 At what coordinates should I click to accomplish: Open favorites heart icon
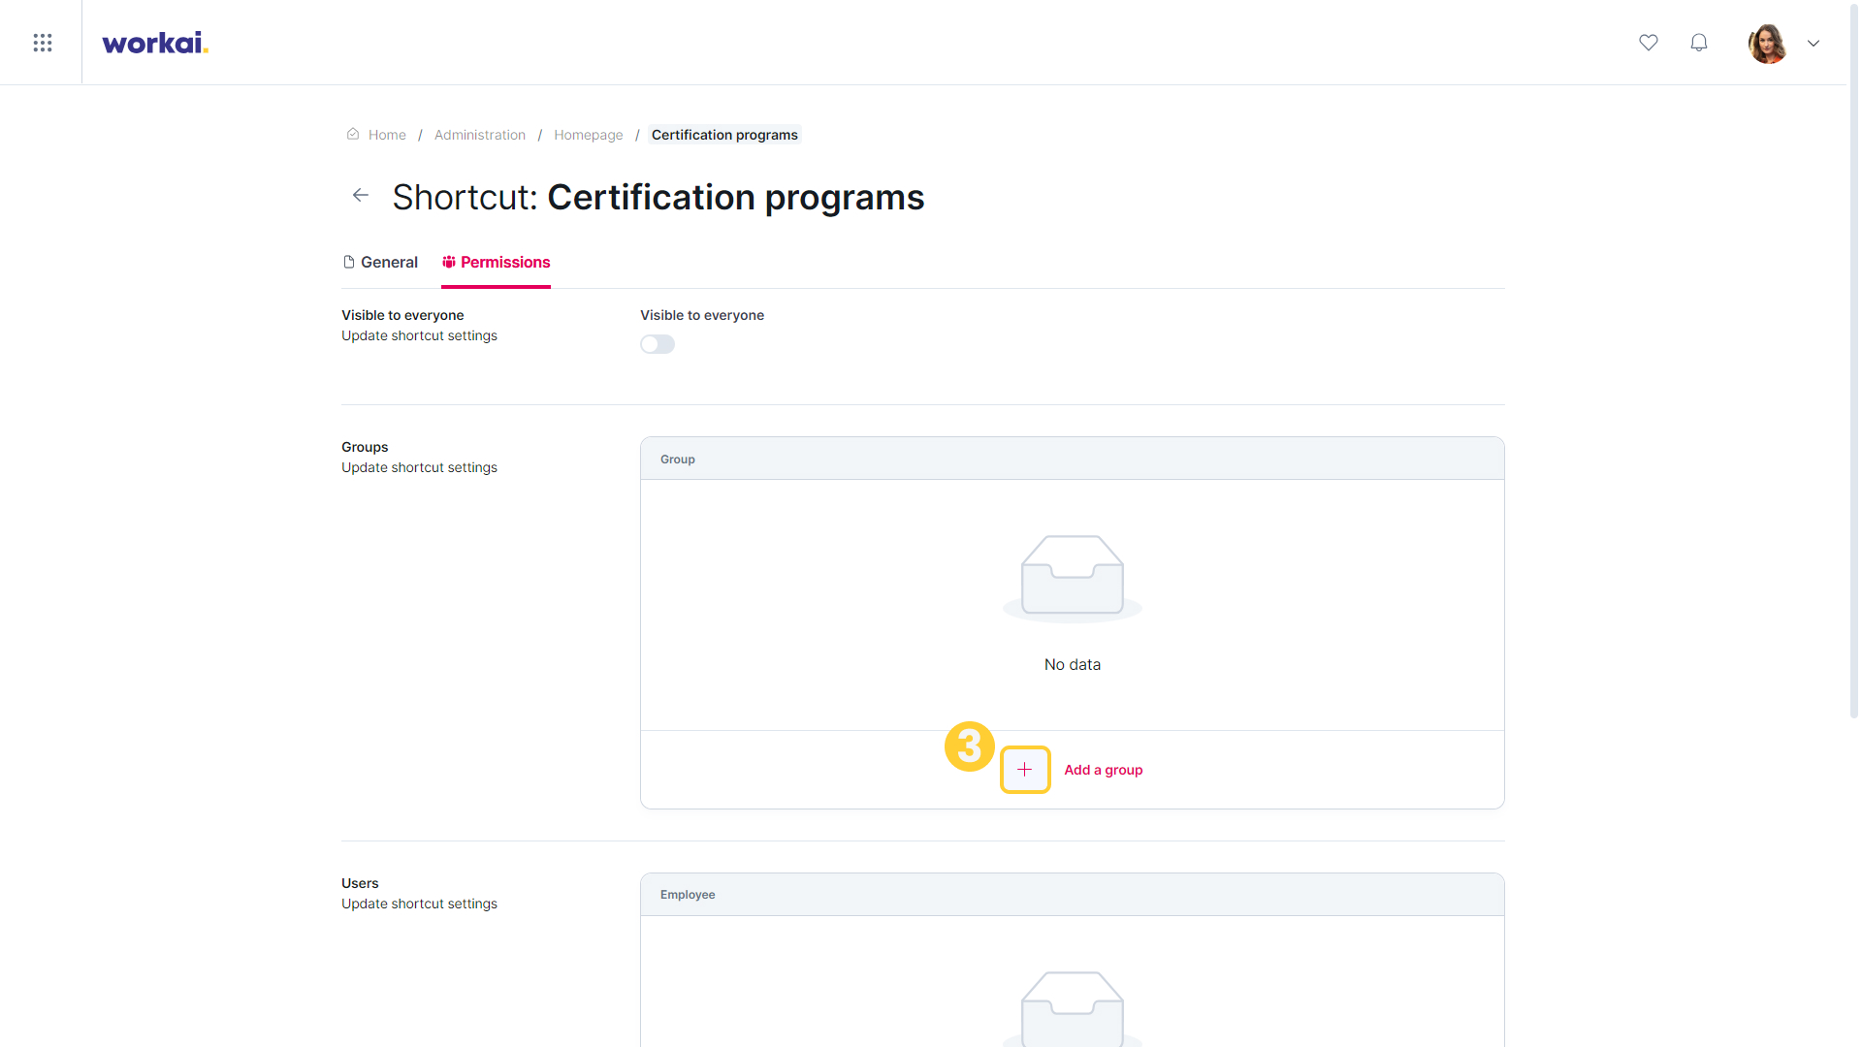1649,43
